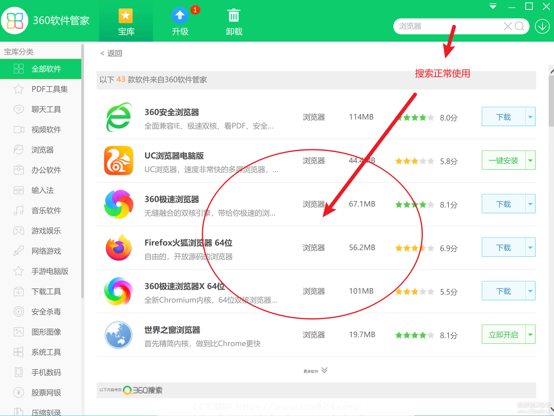
Task: Expand install options for UC浏览器电脑版
Action: pos(530,160)
